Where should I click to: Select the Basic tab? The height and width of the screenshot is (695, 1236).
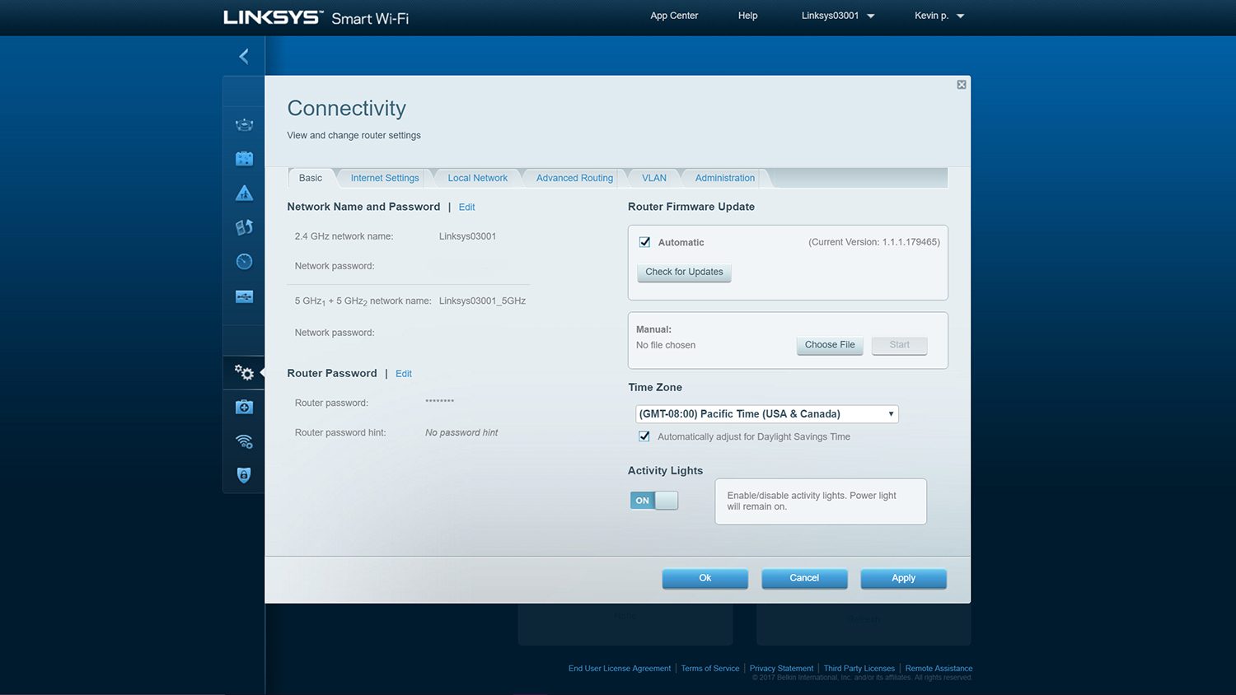point(311,178)
